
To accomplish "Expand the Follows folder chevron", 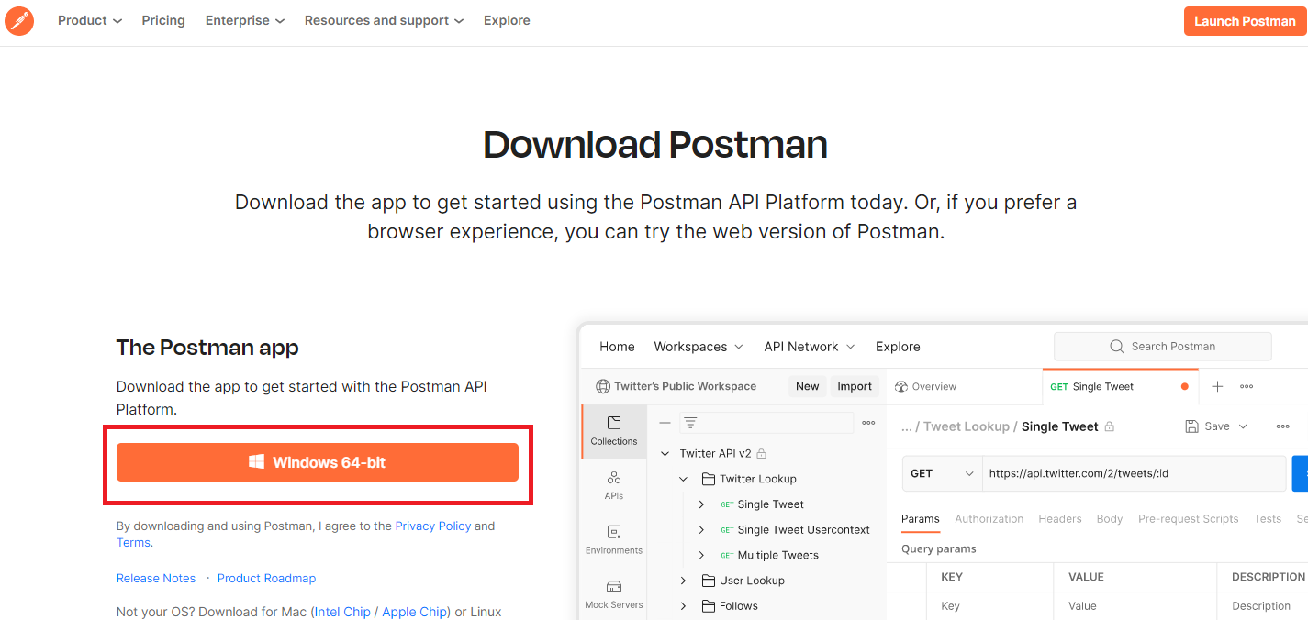I will pos(683,606).
